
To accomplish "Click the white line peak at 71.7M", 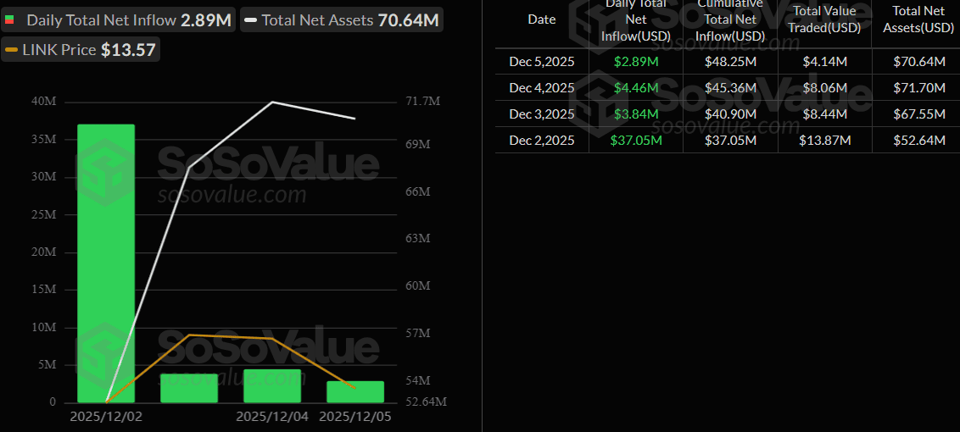I will (272, 102).
